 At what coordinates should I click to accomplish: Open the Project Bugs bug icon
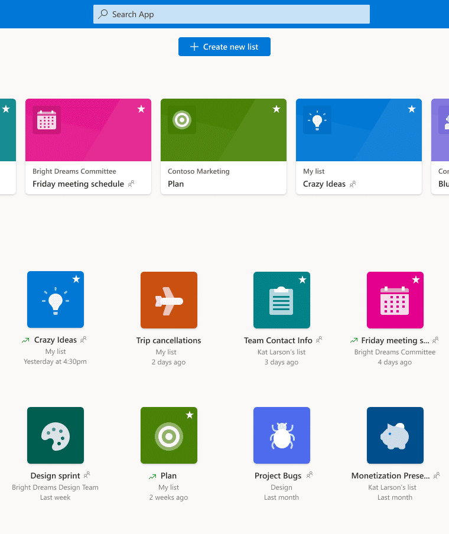pyautogui.click(x=281, y=435)
